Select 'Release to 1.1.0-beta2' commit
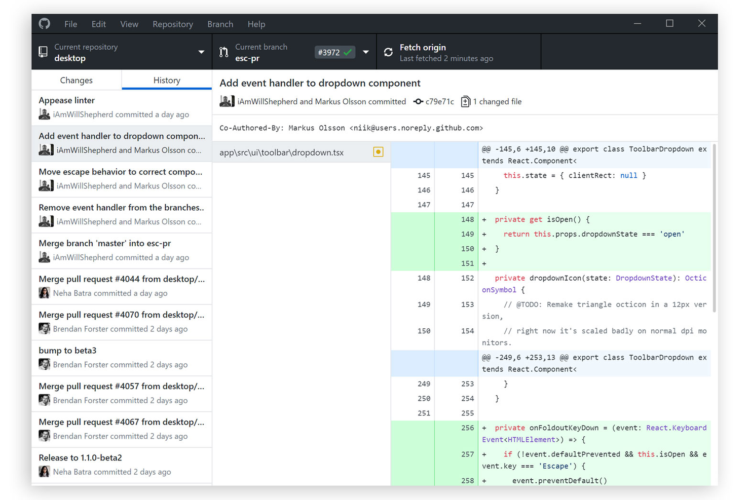The width and height of the screenshot is (750, 500). (122, 465)
